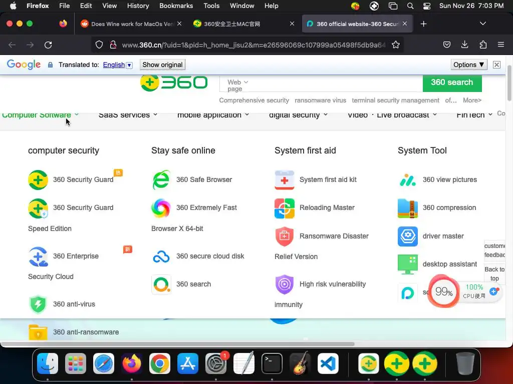Click the vertical page scrollbar

(509, 83)
